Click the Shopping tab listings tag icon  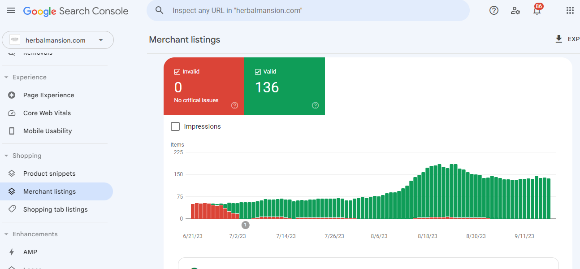pos(12,209)
